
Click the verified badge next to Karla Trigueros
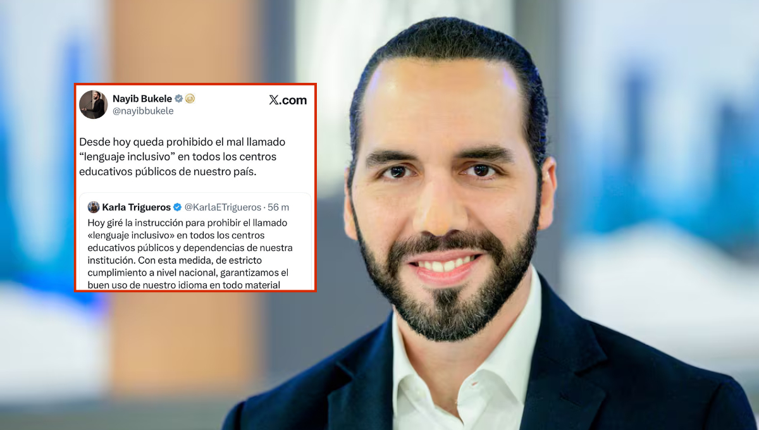pos(178,207)
